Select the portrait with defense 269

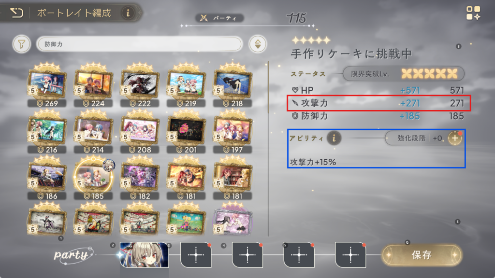click(47, 85)
